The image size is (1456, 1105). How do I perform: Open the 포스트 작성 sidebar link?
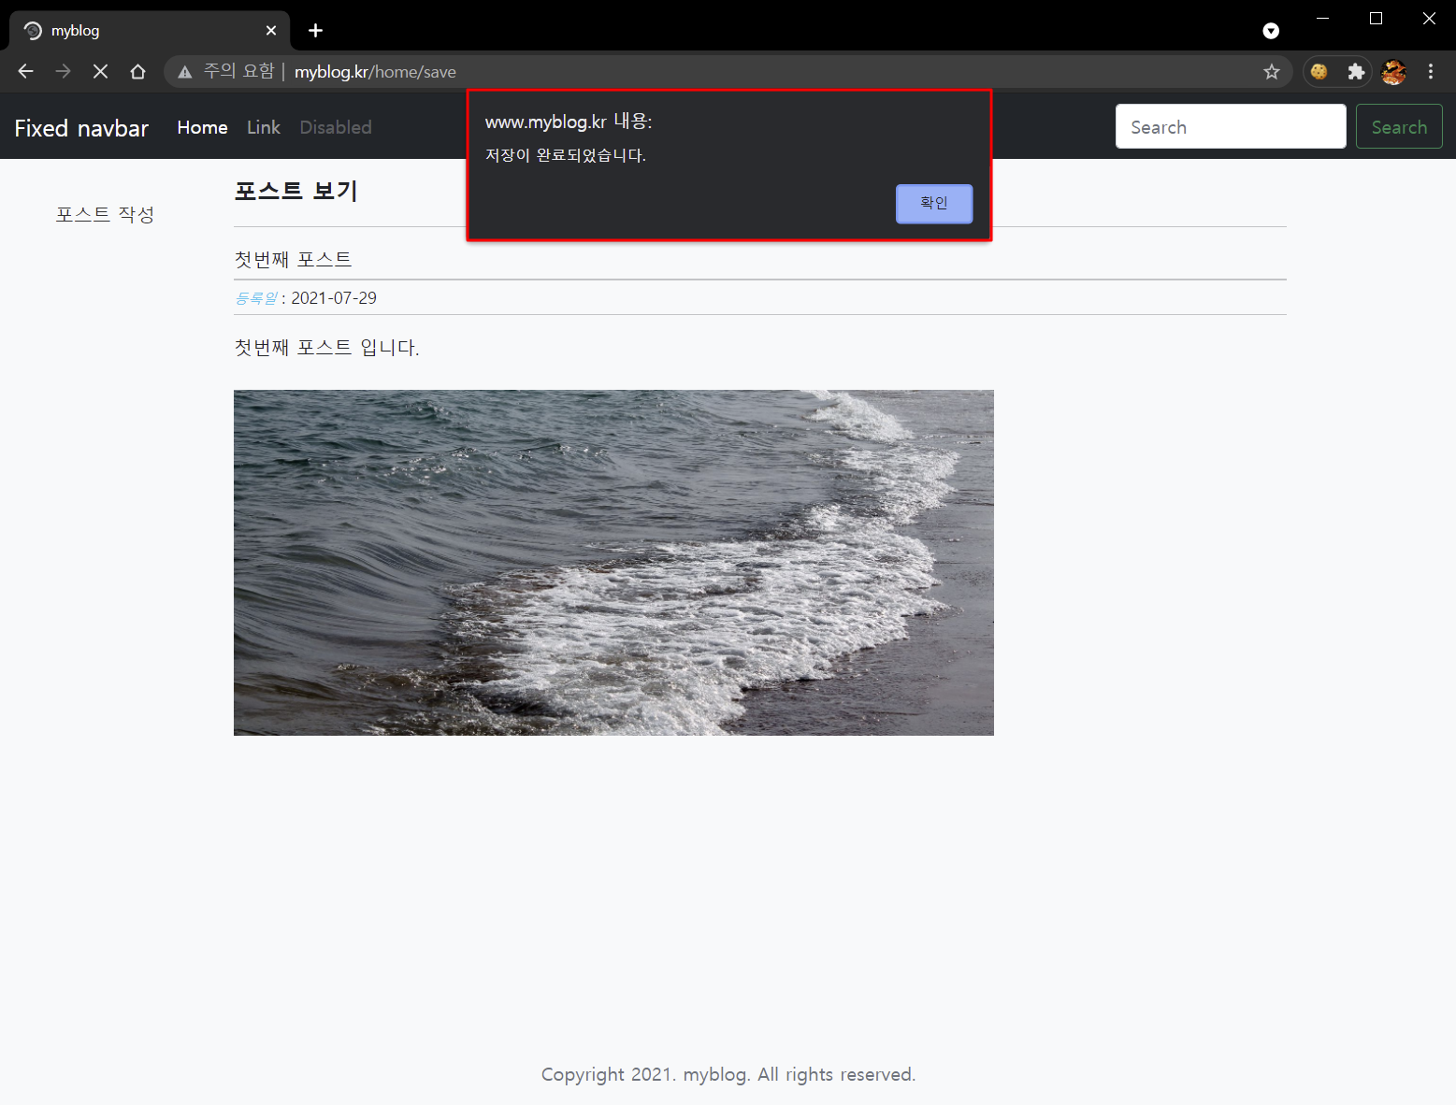click(105, 214)
